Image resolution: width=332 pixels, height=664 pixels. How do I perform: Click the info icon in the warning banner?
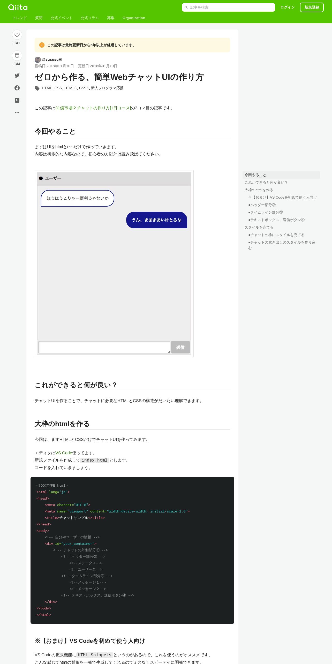[x=42, y=45]
